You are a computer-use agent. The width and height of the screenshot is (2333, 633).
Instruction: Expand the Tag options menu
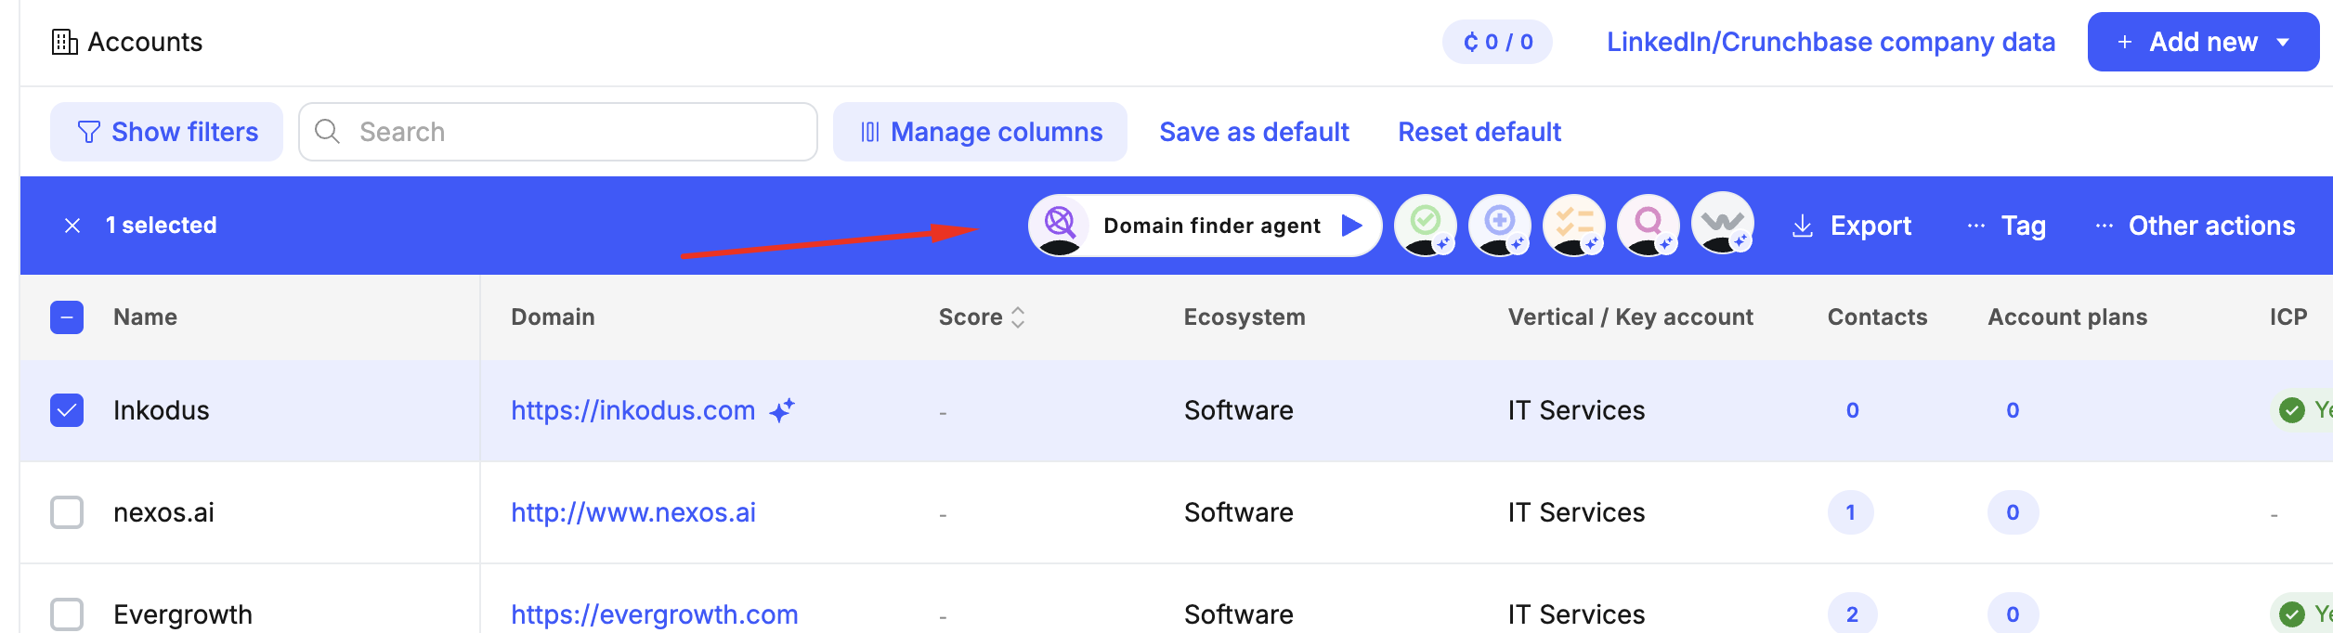2006,226
